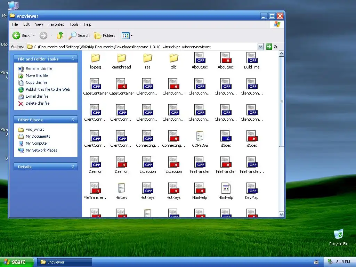Screen dimensions: 356x267
Task: Select the HotKeys header file
Action: tap(174, 192)
